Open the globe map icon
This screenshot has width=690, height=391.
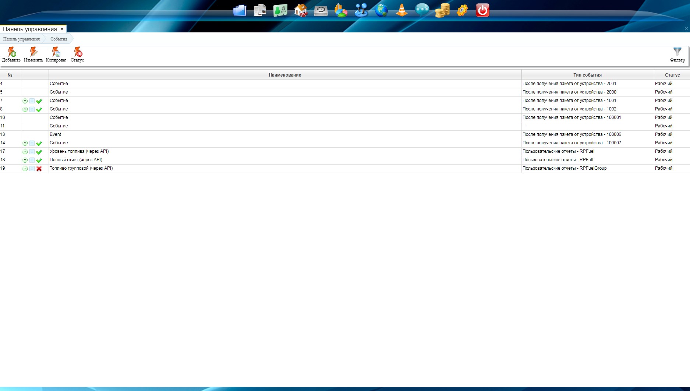[x=381, y=10]
